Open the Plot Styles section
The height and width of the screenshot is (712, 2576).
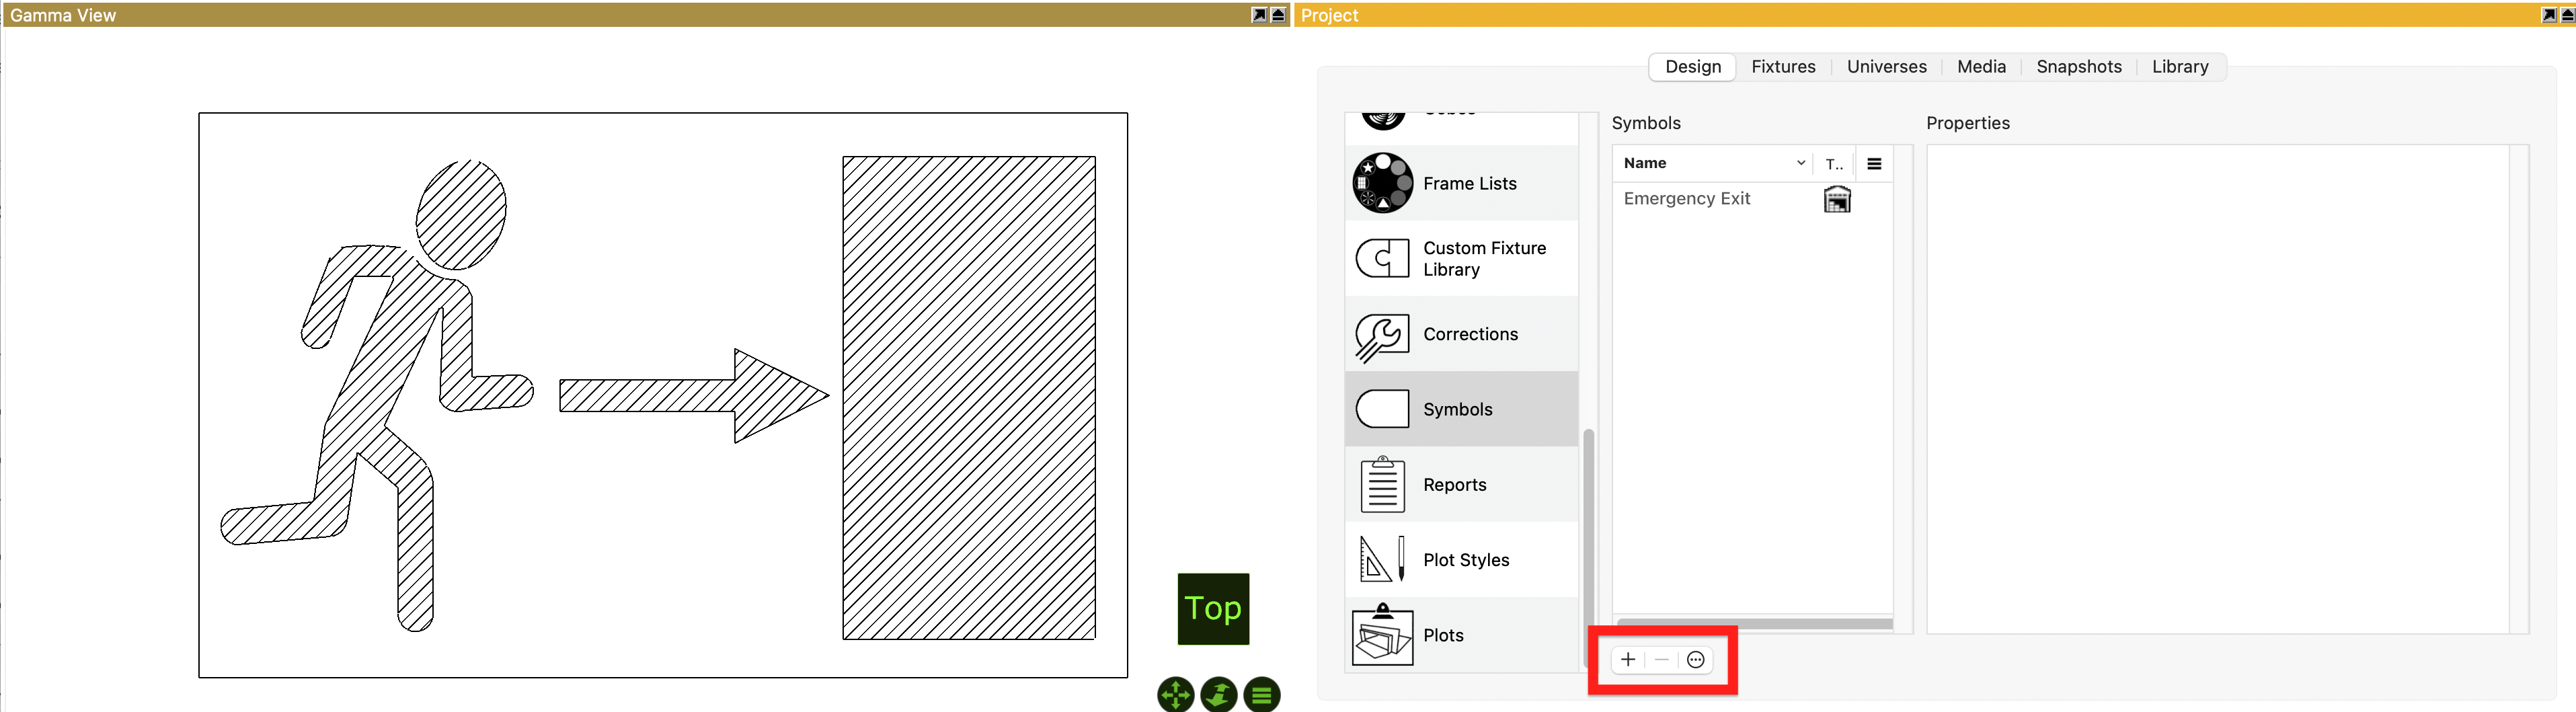pyautogui.click(x=1465, y=560)
